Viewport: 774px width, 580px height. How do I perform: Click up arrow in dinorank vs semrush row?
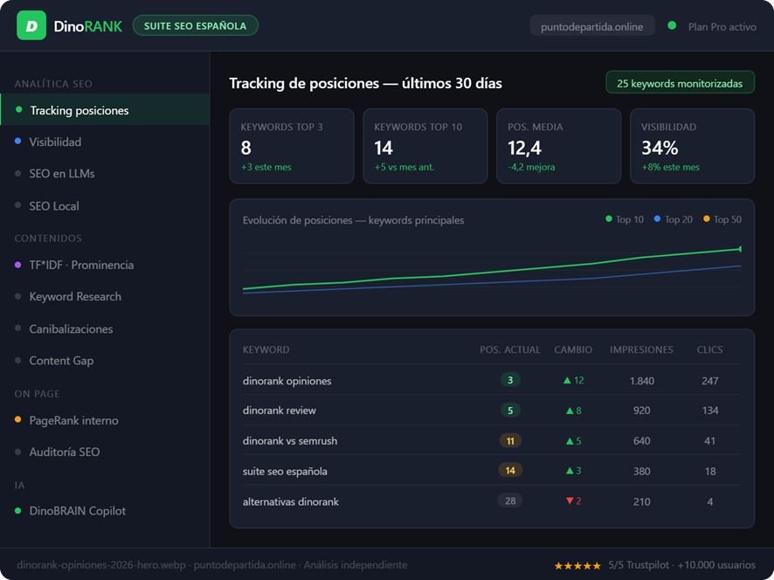coord(570,441)
